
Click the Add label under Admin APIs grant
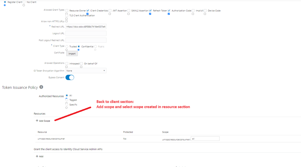pyautogui.click(x=41, y=157)
